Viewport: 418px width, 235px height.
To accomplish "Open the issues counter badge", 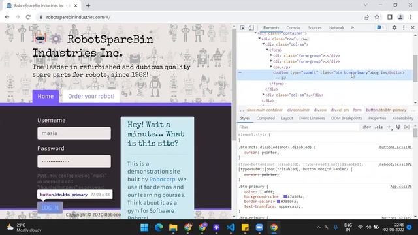I will (380, 27).
